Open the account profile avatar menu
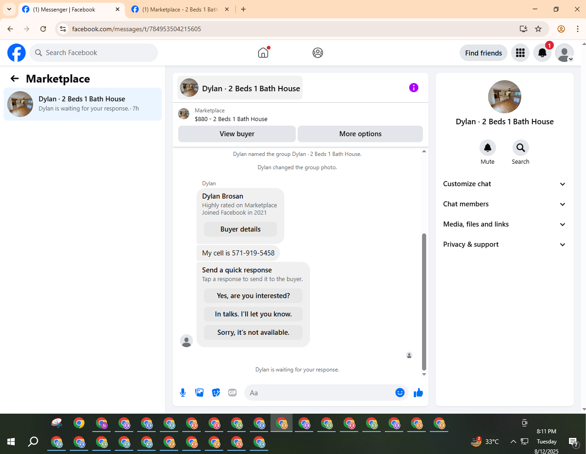Screen dimensions: 586x454 pos(564,53)
